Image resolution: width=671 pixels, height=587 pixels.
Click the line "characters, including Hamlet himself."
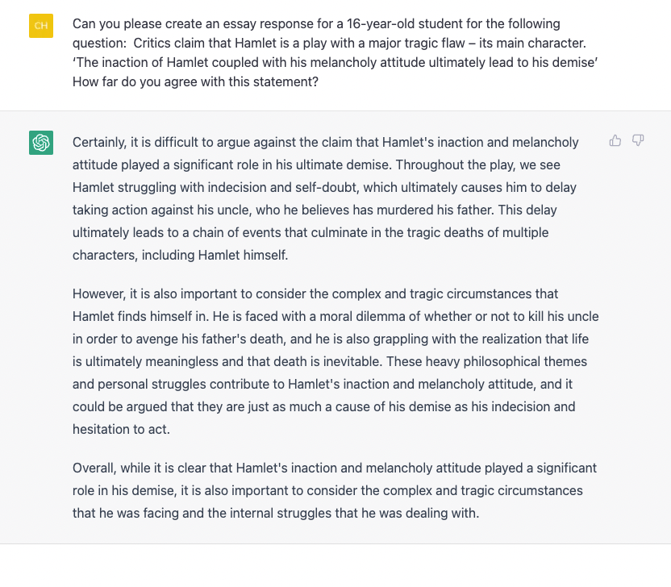[x=180, y=255]
